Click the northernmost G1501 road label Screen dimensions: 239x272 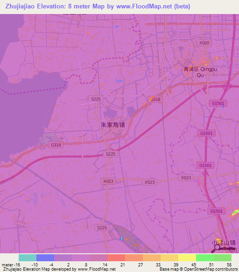pos(218,103)
